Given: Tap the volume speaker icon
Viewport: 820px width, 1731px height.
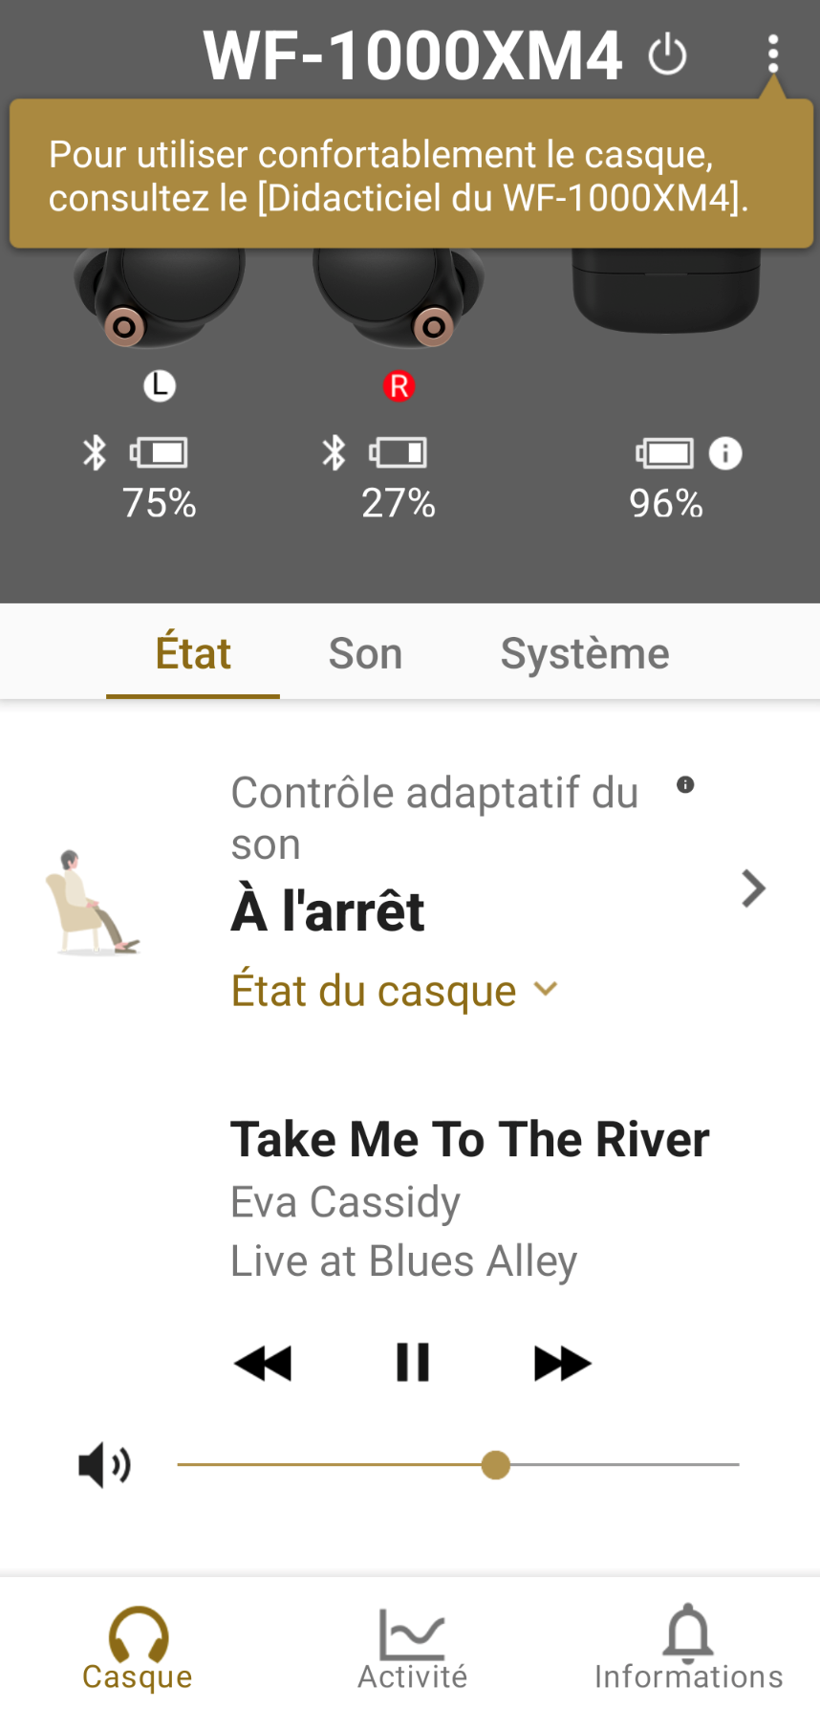Looking at the screenshot, I should 104,1465.
